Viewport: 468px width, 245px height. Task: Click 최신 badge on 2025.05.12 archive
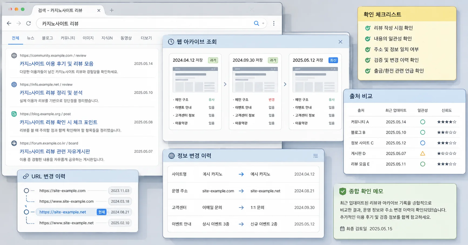click(x=333, y=60)
